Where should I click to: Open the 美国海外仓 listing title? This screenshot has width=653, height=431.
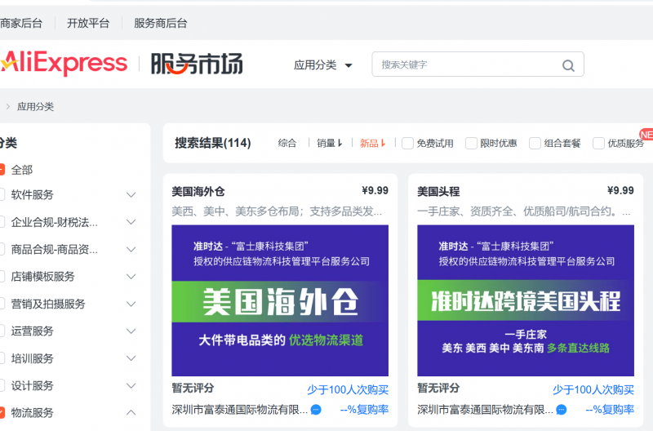point(198,192)
